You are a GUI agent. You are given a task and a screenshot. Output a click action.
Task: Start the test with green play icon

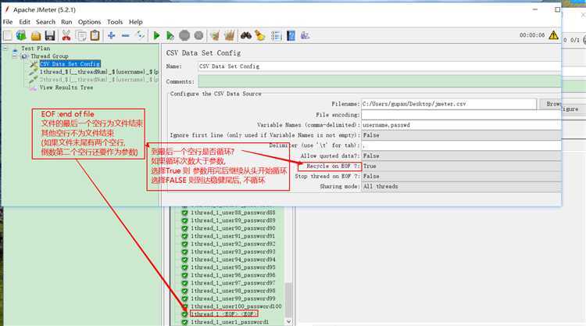click(x=156, y=36)
